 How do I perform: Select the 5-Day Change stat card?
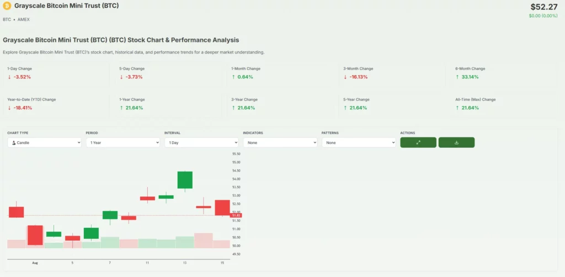[x=168, y=73]
